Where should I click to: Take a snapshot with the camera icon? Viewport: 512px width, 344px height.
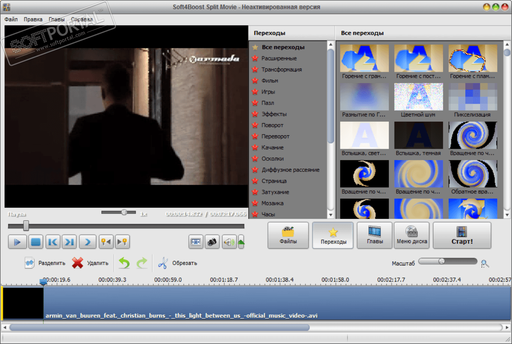[212, 242]
